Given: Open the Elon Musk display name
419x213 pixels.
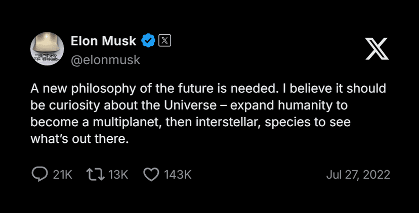Looking at the screenshot, I should click(103, 41).
